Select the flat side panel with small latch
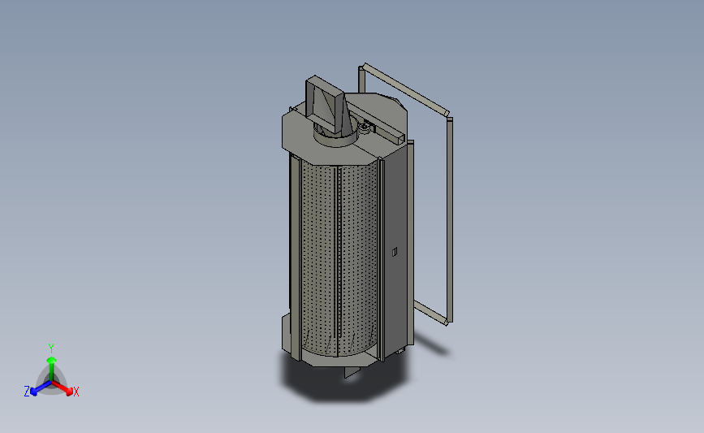704x433 pixels. 396,252
